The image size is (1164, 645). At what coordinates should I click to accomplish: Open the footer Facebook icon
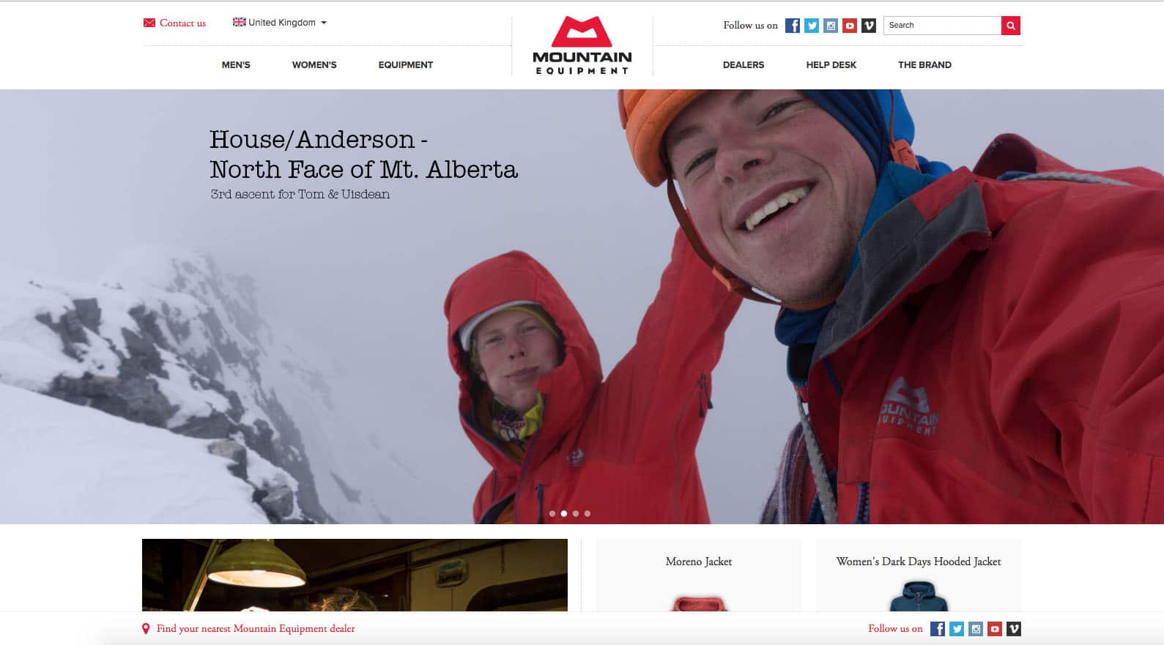tap(938, 629)
